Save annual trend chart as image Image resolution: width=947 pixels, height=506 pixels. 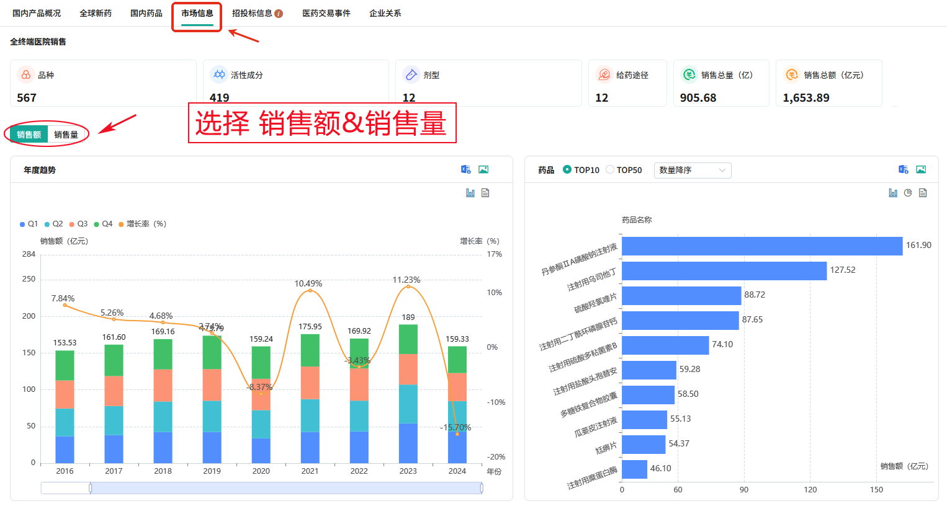point(483,169)
